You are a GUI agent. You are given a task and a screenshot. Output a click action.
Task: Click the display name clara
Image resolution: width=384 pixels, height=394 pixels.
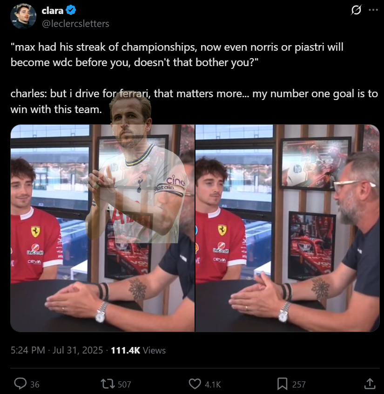point(52,11)
